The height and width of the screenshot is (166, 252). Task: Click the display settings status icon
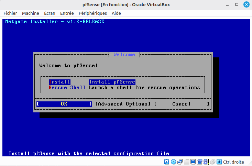tap(193, 162)
